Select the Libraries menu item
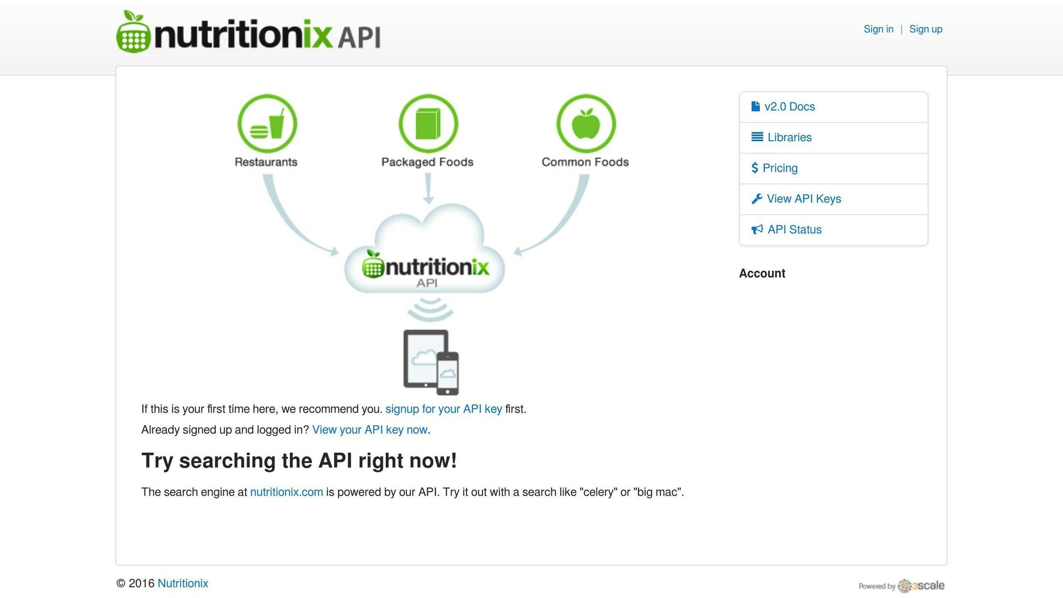Screen dimensions: 1063x598 pyautogui.click(x=789, y=137)
